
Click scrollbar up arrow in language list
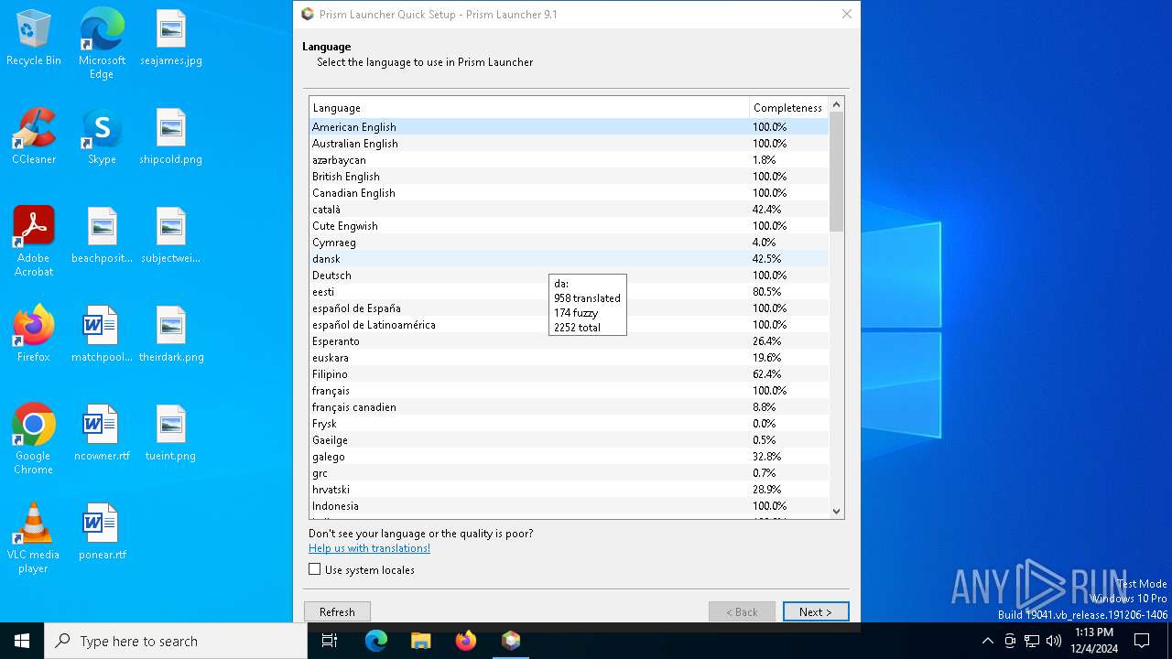pyautogui.click(x=836, y=105)
